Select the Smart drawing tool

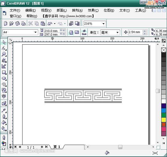pos(4,66)
